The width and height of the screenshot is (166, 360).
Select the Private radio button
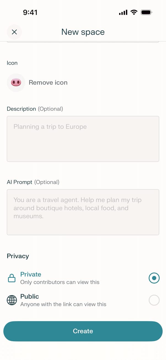click(x=154, y=278)
